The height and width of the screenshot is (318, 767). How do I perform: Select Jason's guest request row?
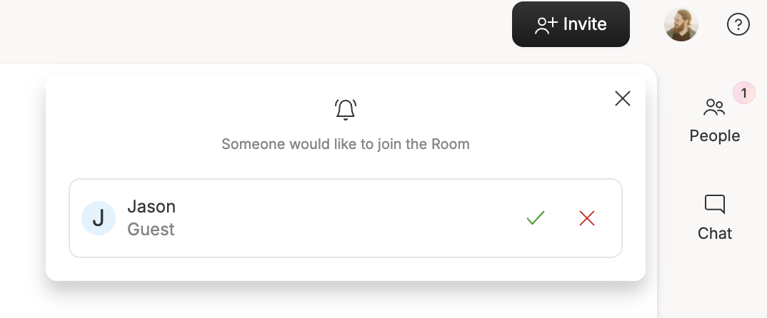click(x=346, y=218)
